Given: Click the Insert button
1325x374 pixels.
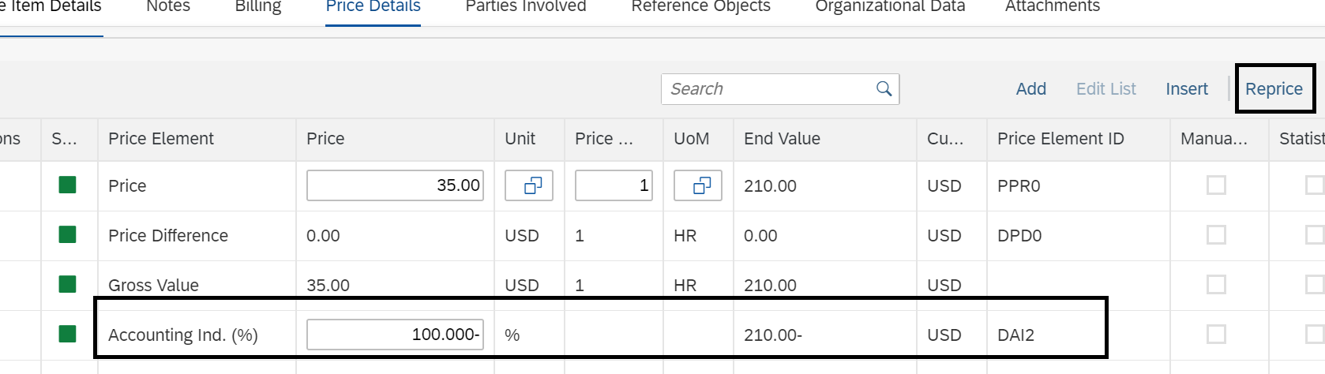Looking at the screenshot, I should click(1187, 89).
